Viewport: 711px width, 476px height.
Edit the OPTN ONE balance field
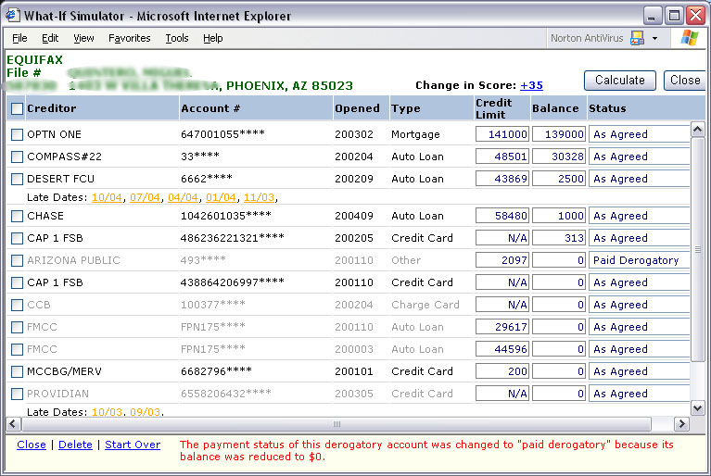[559, 134]
